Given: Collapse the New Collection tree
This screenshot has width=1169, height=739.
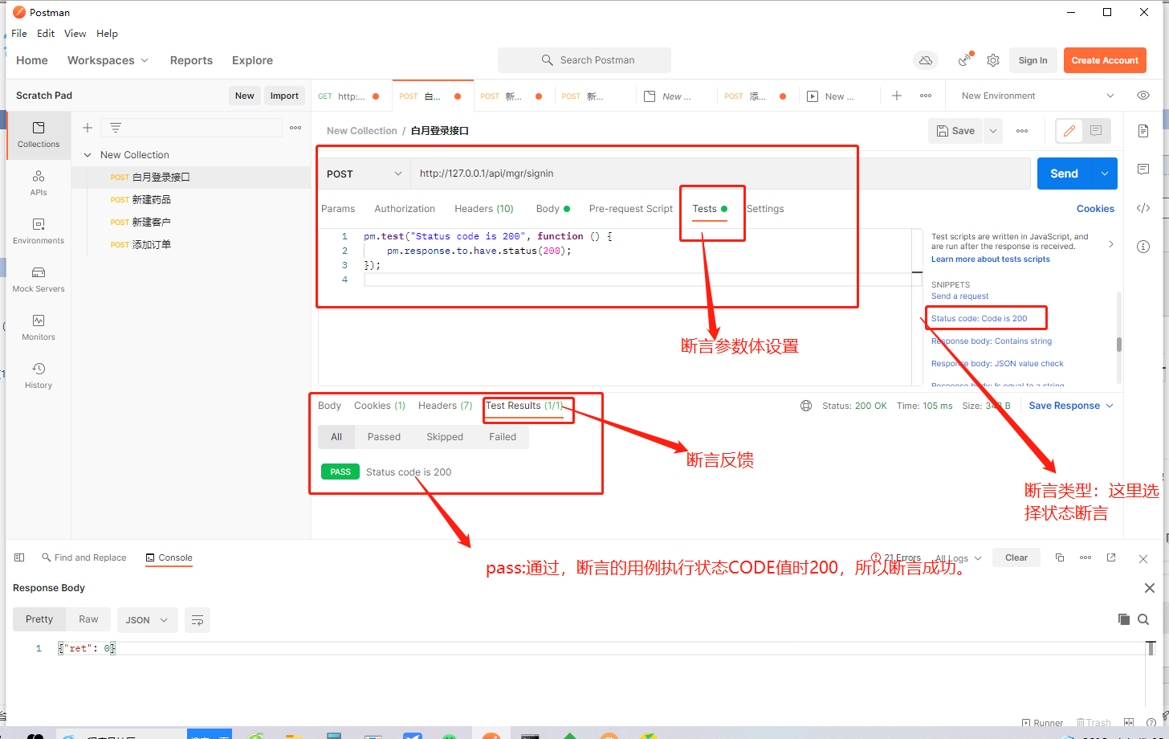Looking at the screenshot, I should (88, 155).
